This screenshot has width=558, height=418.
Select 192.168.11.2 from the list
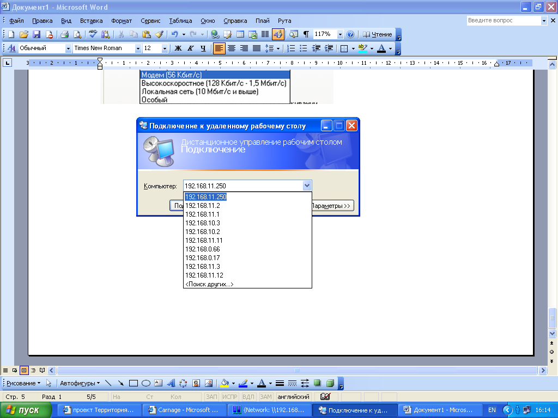pyautogui.click(x=247, y=205)
